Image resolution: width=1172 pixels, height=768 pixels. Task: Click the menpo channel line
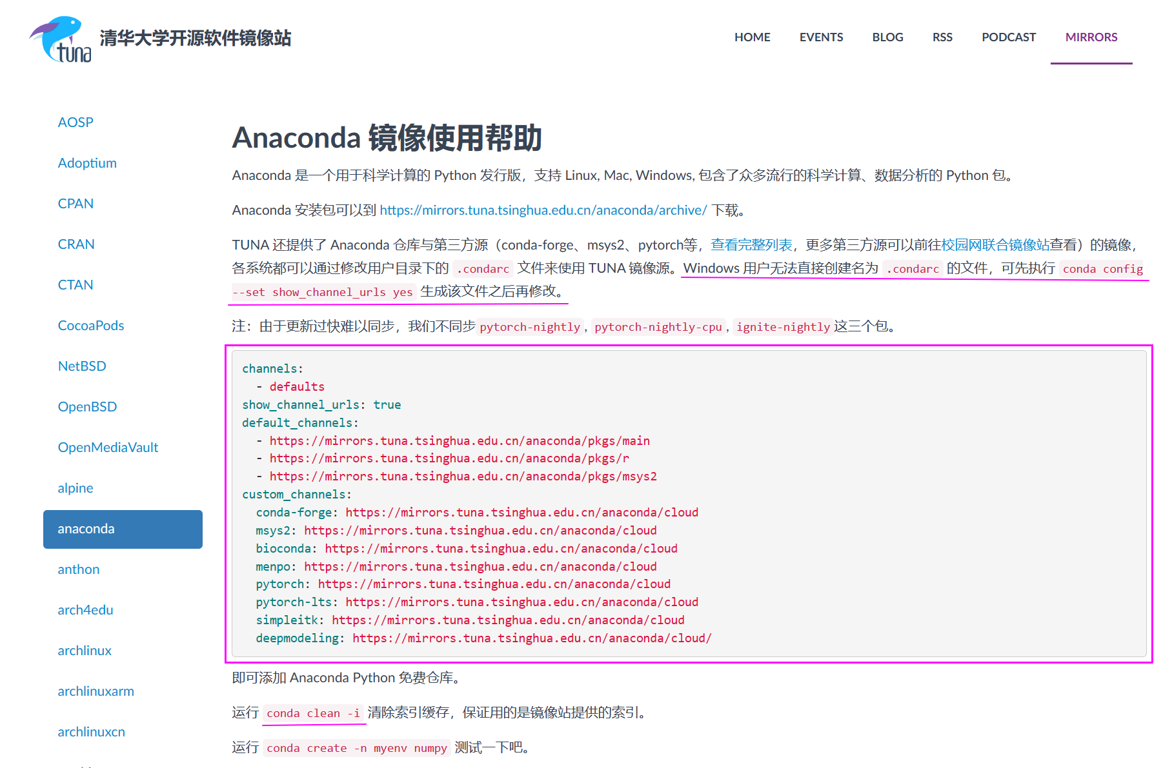tap(456, 567)
